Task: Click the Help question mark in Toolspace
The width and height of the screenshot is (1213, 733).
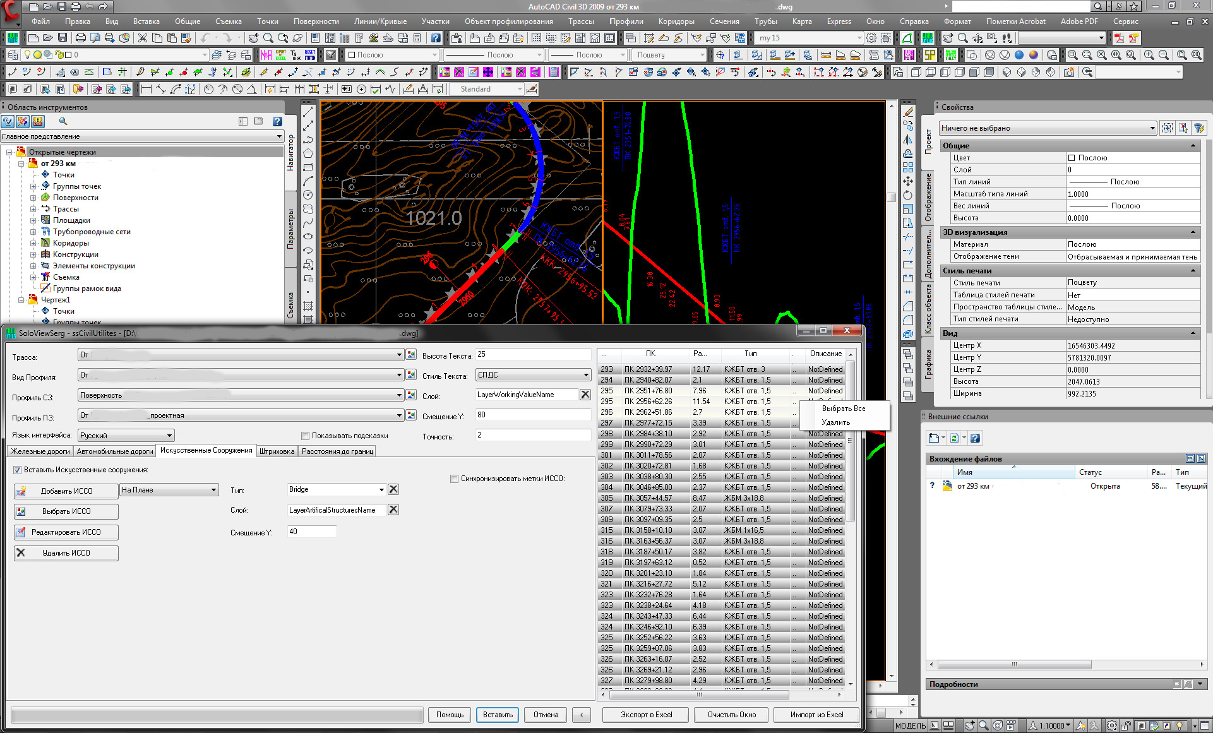Action: pos(277,121)
